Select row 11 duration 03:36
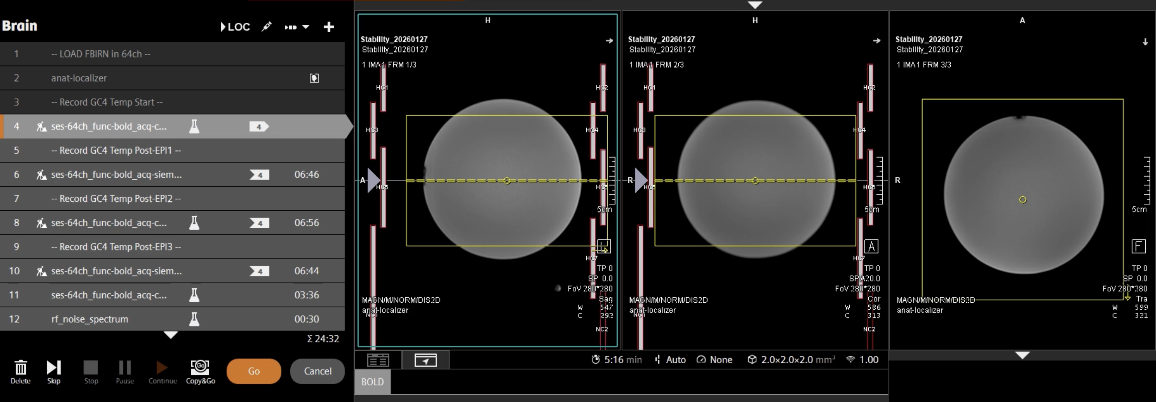This screenshot has width=1156, height=402. pyautogui.click(x=306, y=295)
